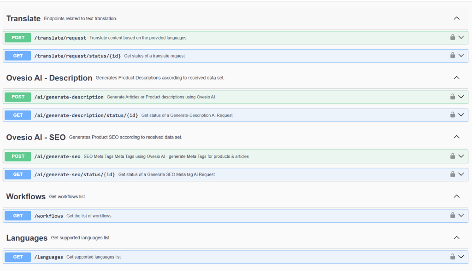Click lock icon on POST /translate/request row
Viewport: 472px width, 271px height.
click(453, 37)
